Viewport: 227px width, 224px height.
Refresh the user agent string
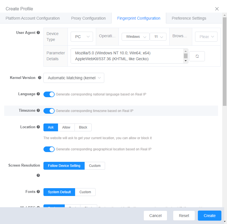click(x=197, y=56)
